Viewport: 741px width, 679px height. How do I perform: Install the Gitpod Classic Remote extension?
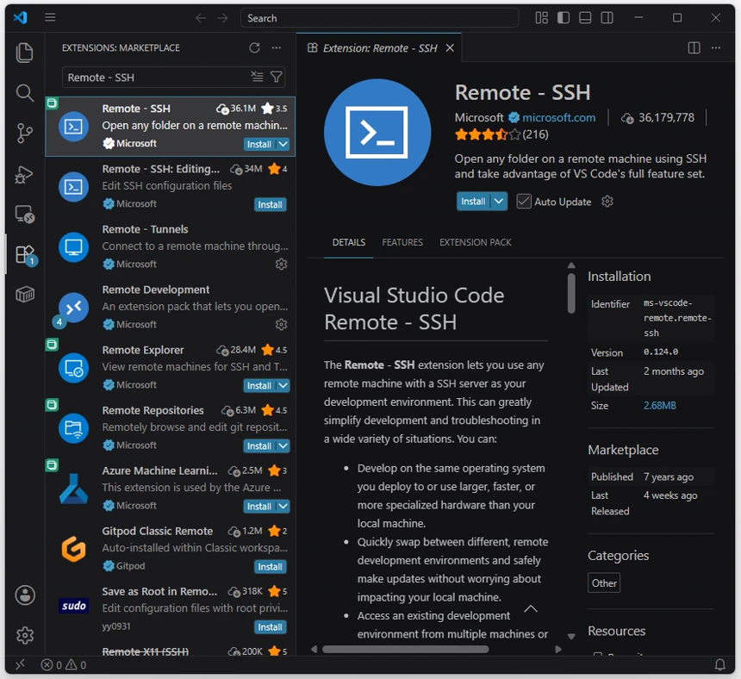[271, 567]
